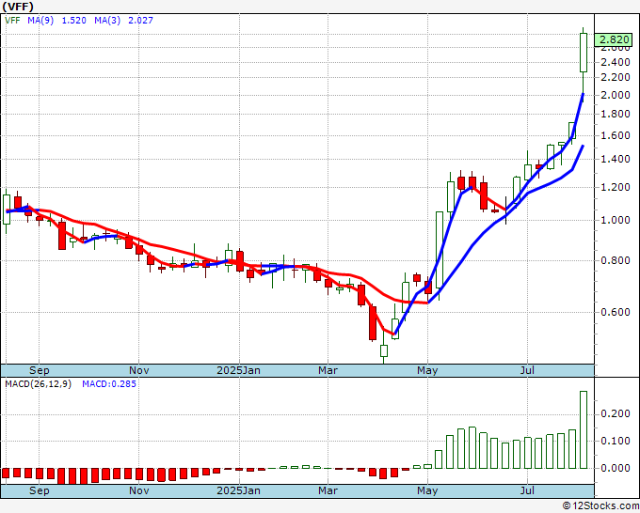The image size is (640, 513).
Task: Click the 2.000 price axis label
Action: 616,95
